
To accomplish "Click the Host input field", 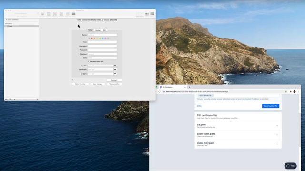I will coord(102,42).
